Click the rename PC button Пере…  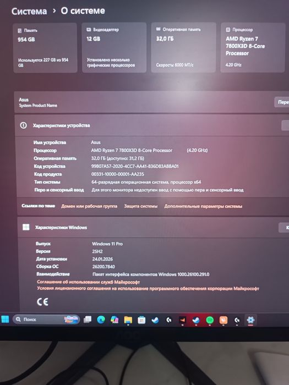(282, 102)
